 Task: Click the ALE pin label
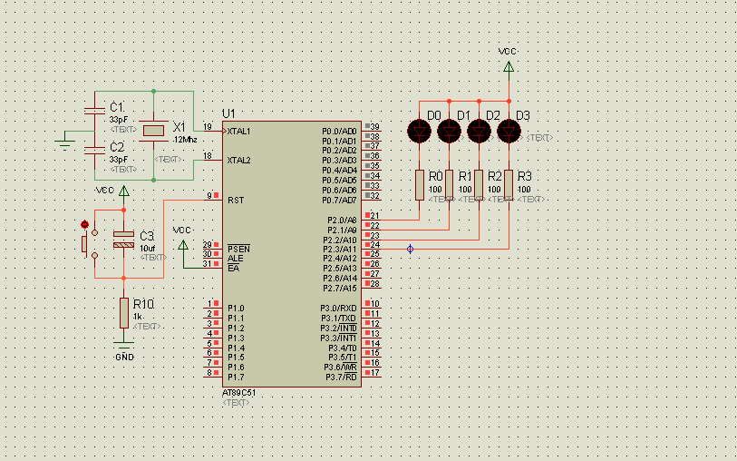coord(236,259)
